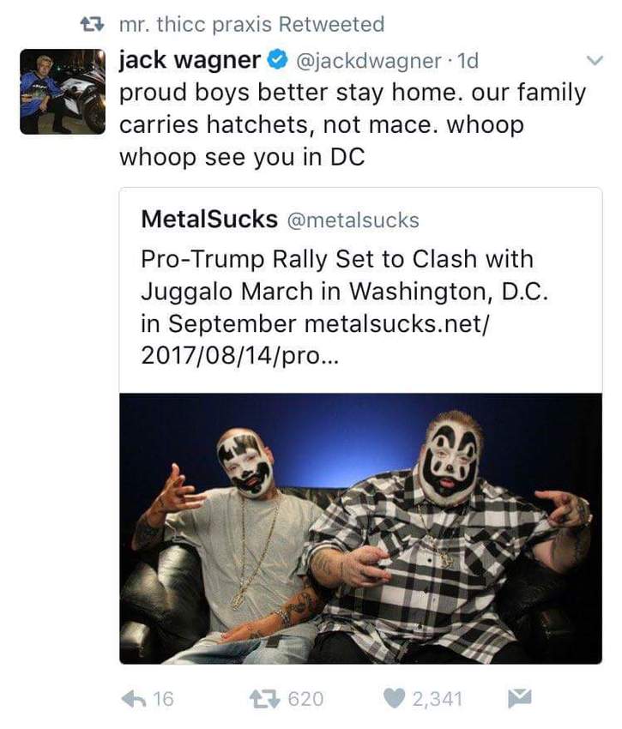Image resolution: width=622 pixels, height=729 pixels.
Task: Open the quoted tweet headline text
Action: (344, 291)
